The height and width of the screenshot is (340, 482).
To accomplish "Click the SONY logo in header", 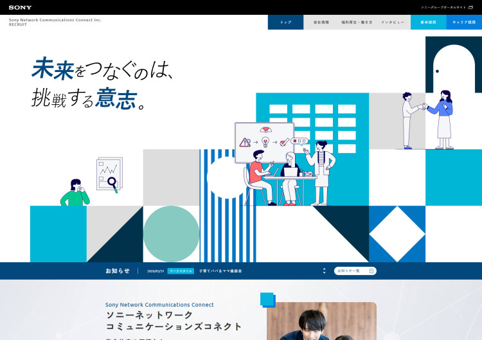I will tap(20, 7).
